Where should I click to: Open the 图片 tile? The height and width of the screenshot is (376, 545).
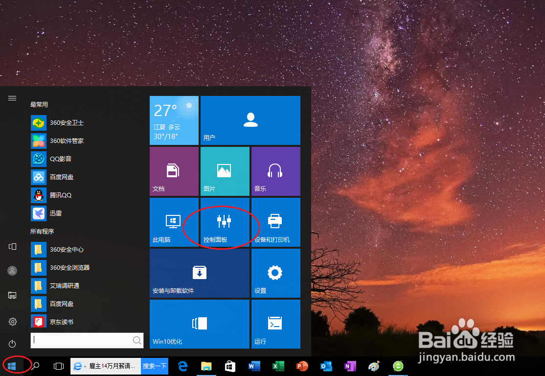[225, 171]
